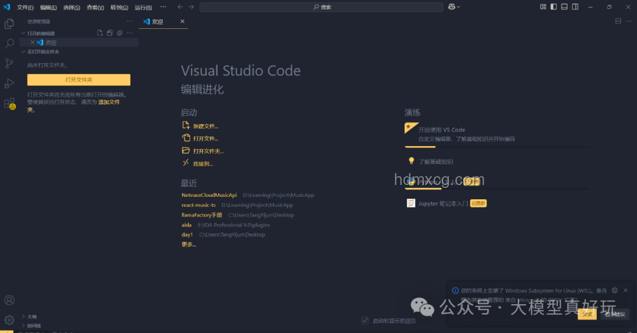
Task: Click the 搜索 command center field
Action: pyautogui.click(x=321, y=7)
